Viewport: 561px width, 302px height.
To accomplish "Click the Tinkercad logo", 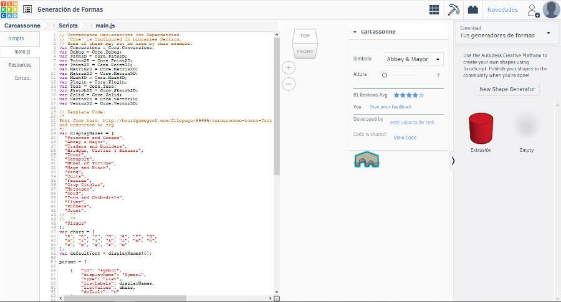I will [9, 9].
